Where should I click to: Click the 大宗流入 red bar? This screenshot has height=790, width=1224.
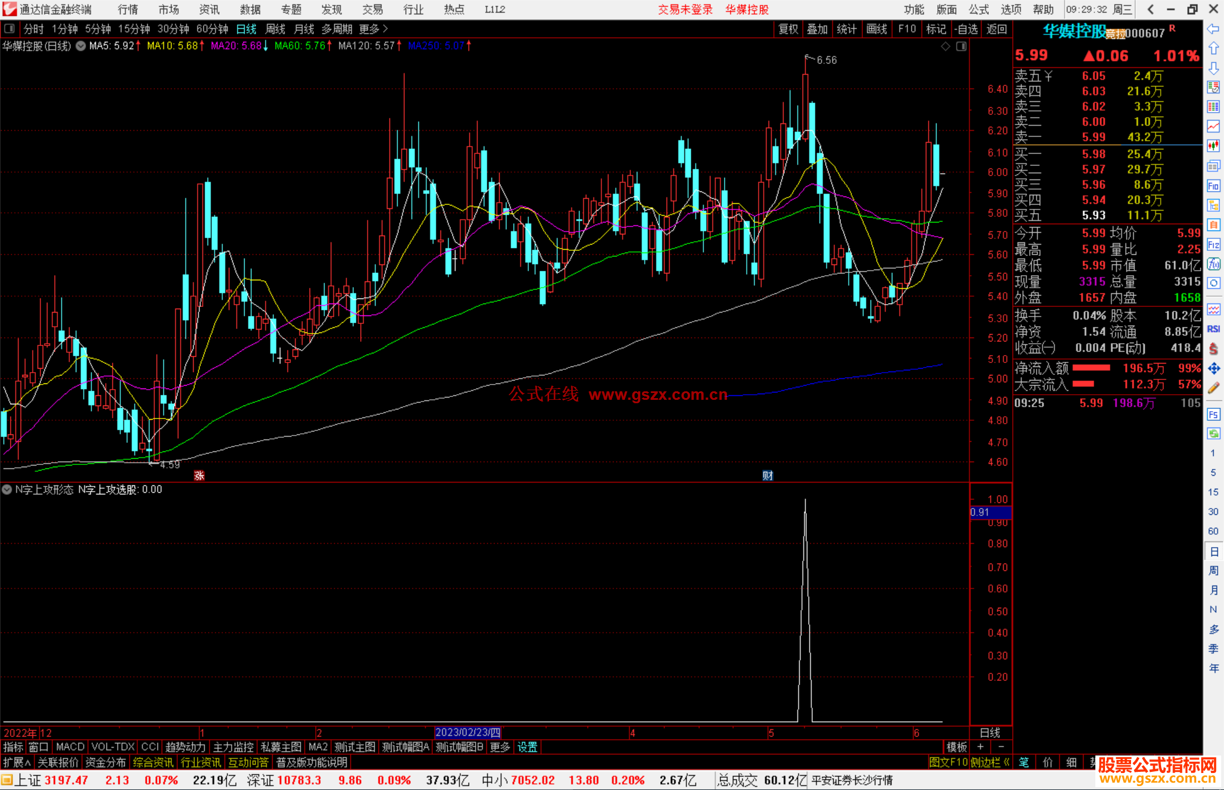tap(1083, 385)
